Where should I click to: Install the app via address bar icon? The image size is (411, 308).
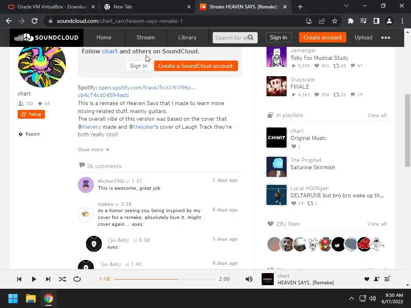309,21
